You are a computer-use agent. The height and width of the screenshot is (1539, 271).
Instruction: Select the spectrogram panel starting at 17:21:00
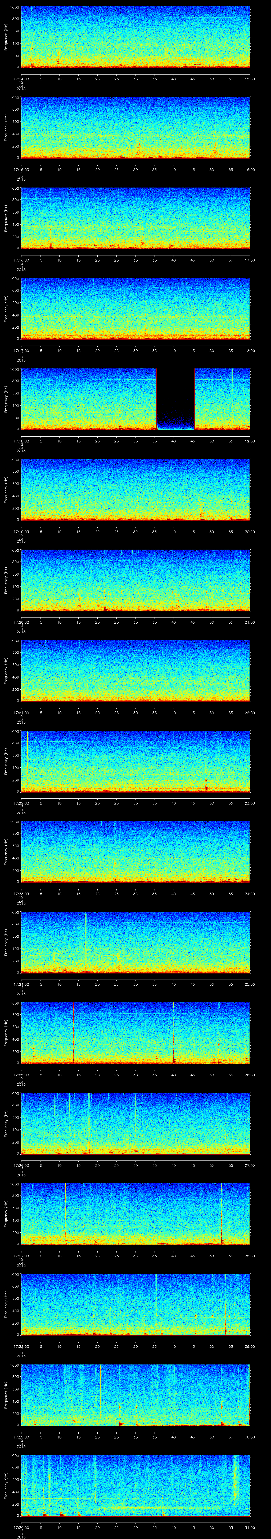(136, 670)
